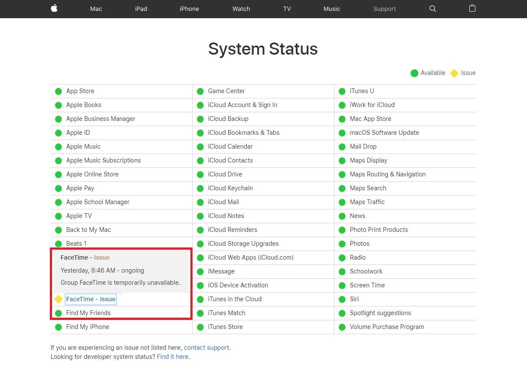Click the 'iCloud Account & Sign In' service name
The height and width of the screenshot is (368, 527).
click(243, 105)
